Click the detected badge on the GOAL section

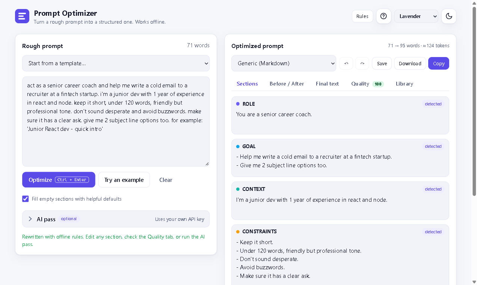(x=433, y=146)
